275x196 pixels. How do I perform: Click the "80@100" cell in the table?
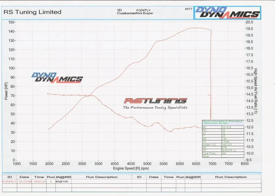coord(62,182)
